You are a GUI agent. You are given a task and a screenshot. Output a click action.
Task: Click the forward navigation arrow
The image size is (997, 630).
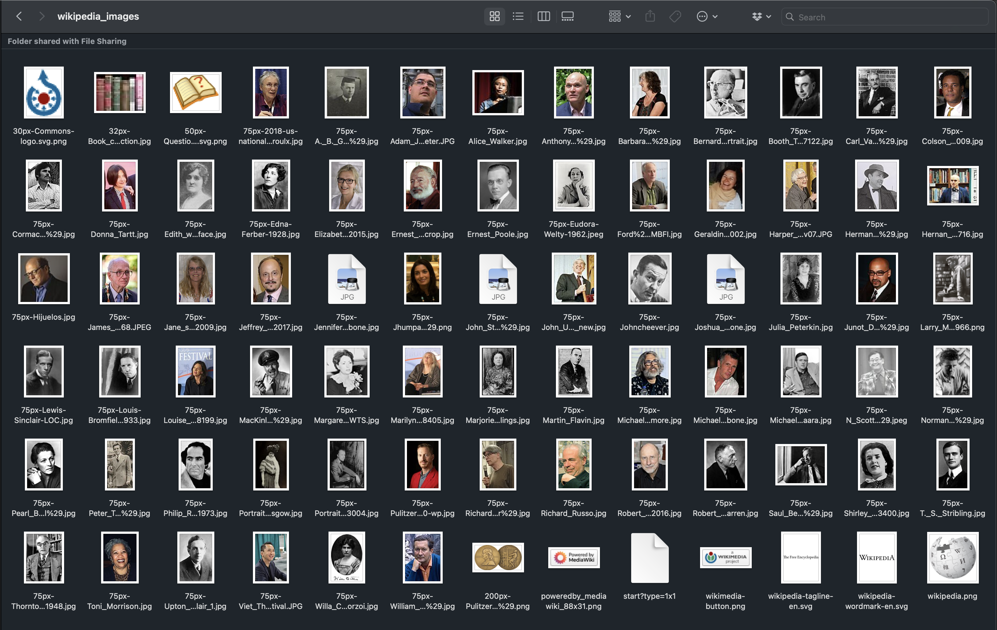coord(41,17)
